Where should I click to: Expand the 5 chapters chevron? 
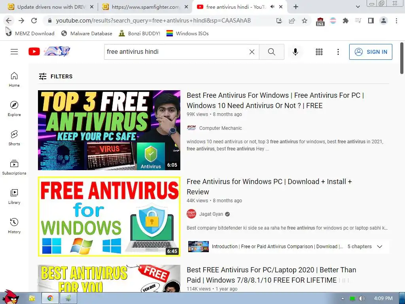click(379, 247)
